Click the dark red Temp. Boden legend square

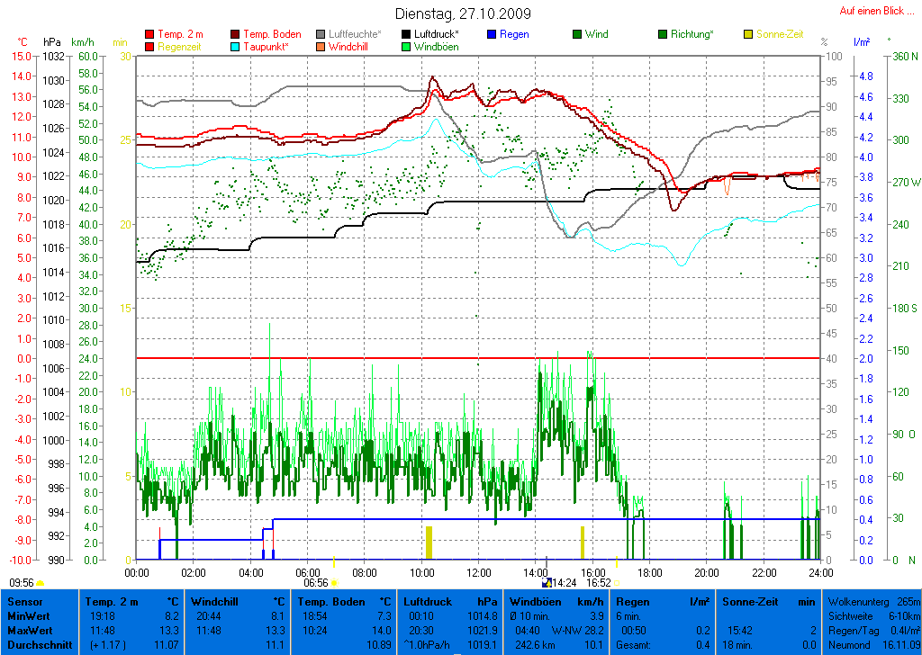236,34
